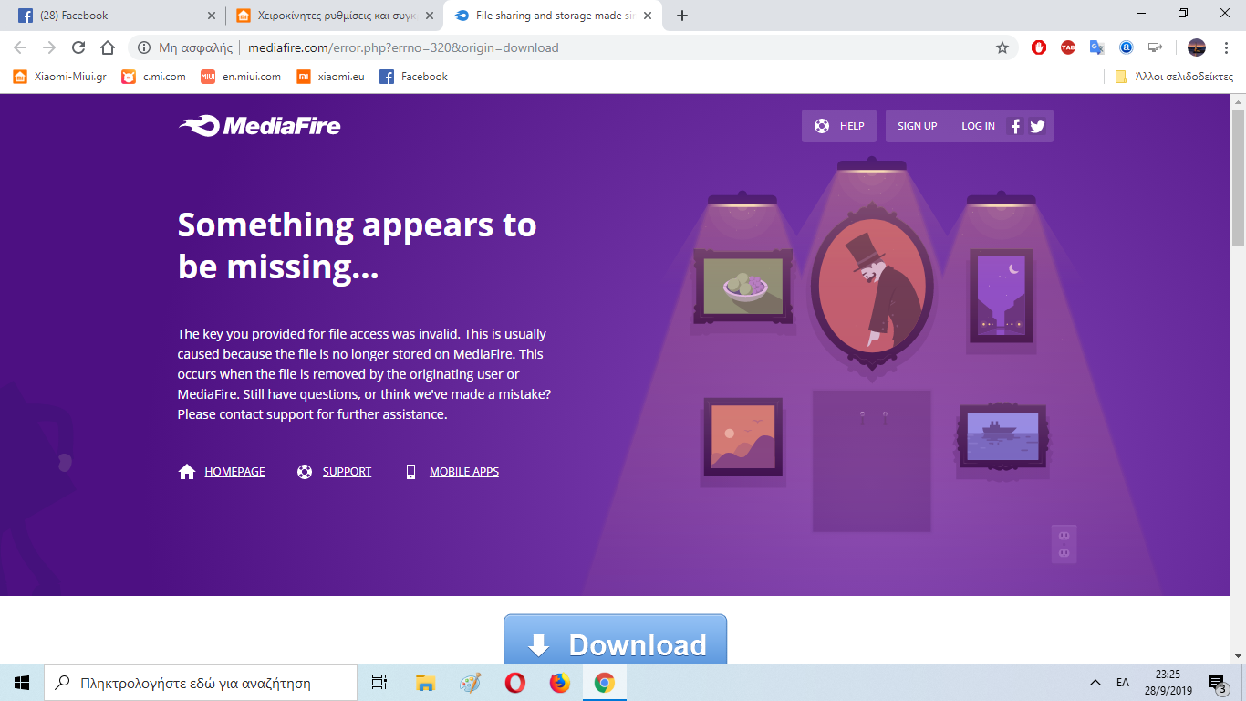Screen dimensions: 1246x701
Task: Open the Facebook icon beside LOG IN
Action: [x=1015, y=127]
